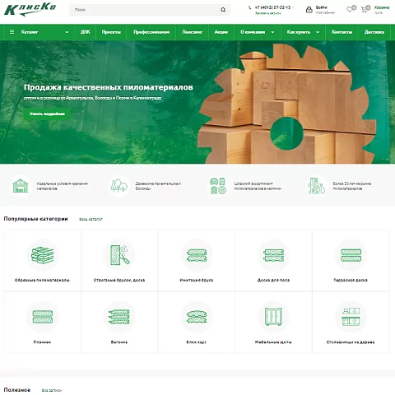Click the Заказать звонок link

pyautogui.click(x=268, y=13)
